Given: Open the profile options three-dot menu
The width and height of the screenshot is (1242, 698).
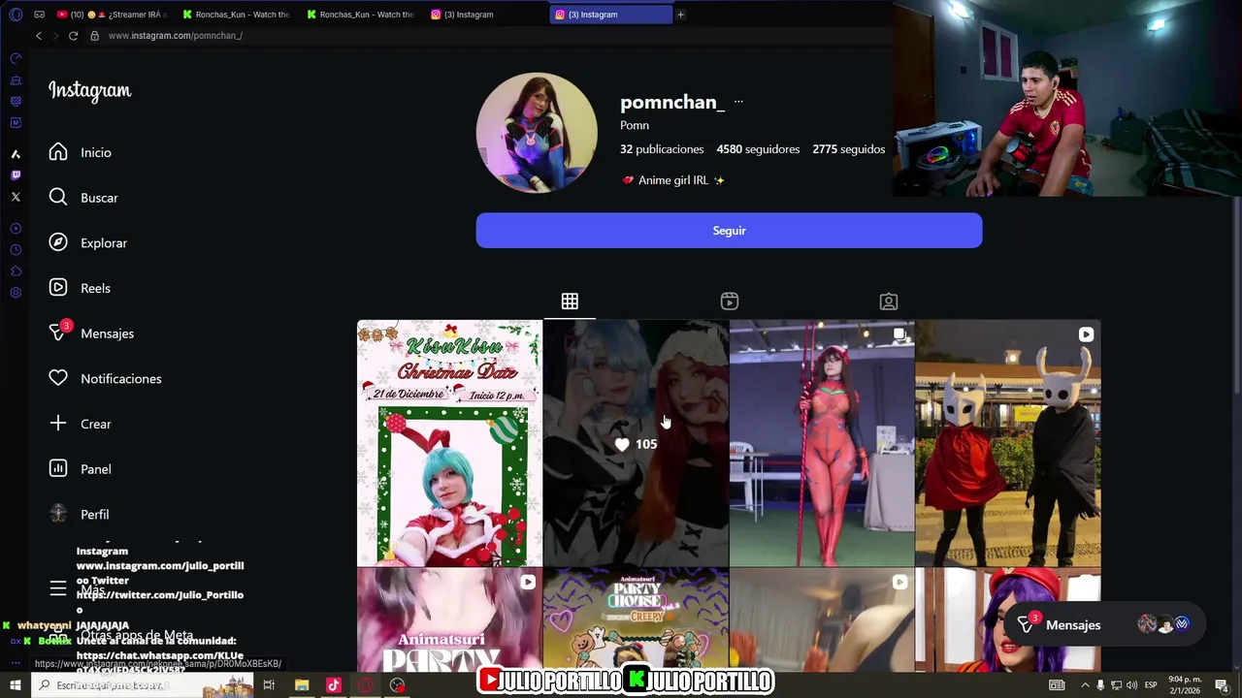Looking at the screenshot, I should [x=738, y=102].
